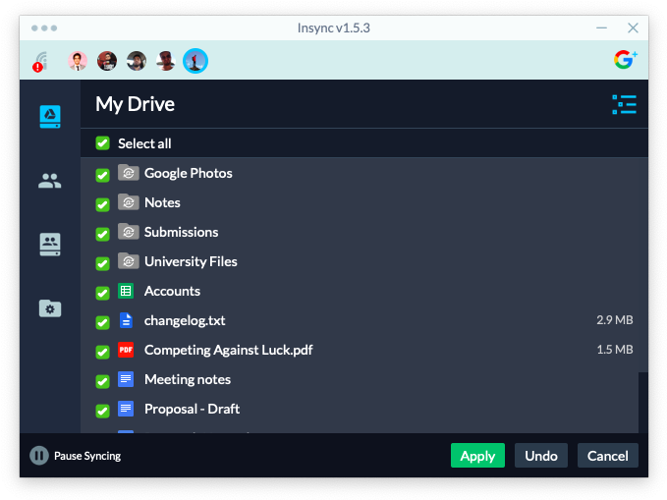Select the Competing Against Luck.pdf file name

pos(229,350)
